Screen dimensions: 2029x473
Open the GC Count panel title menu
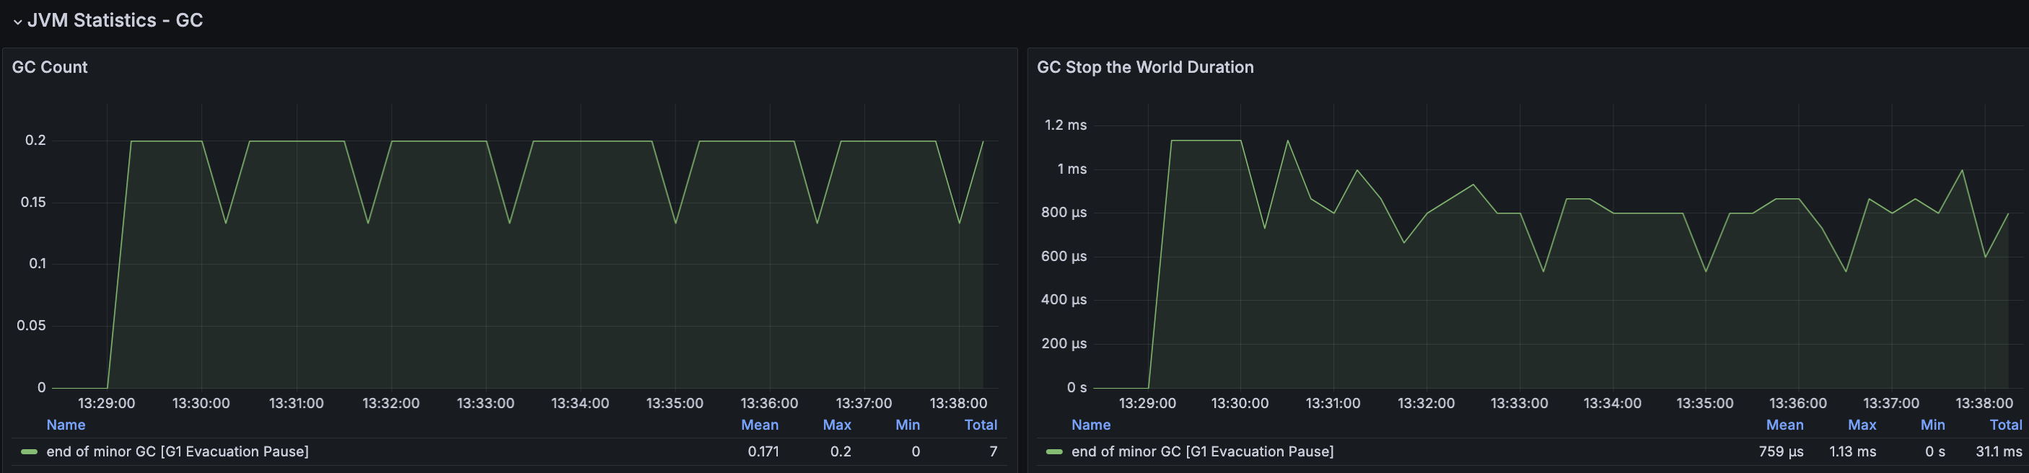pyautogui.click(x=50, y=67)
